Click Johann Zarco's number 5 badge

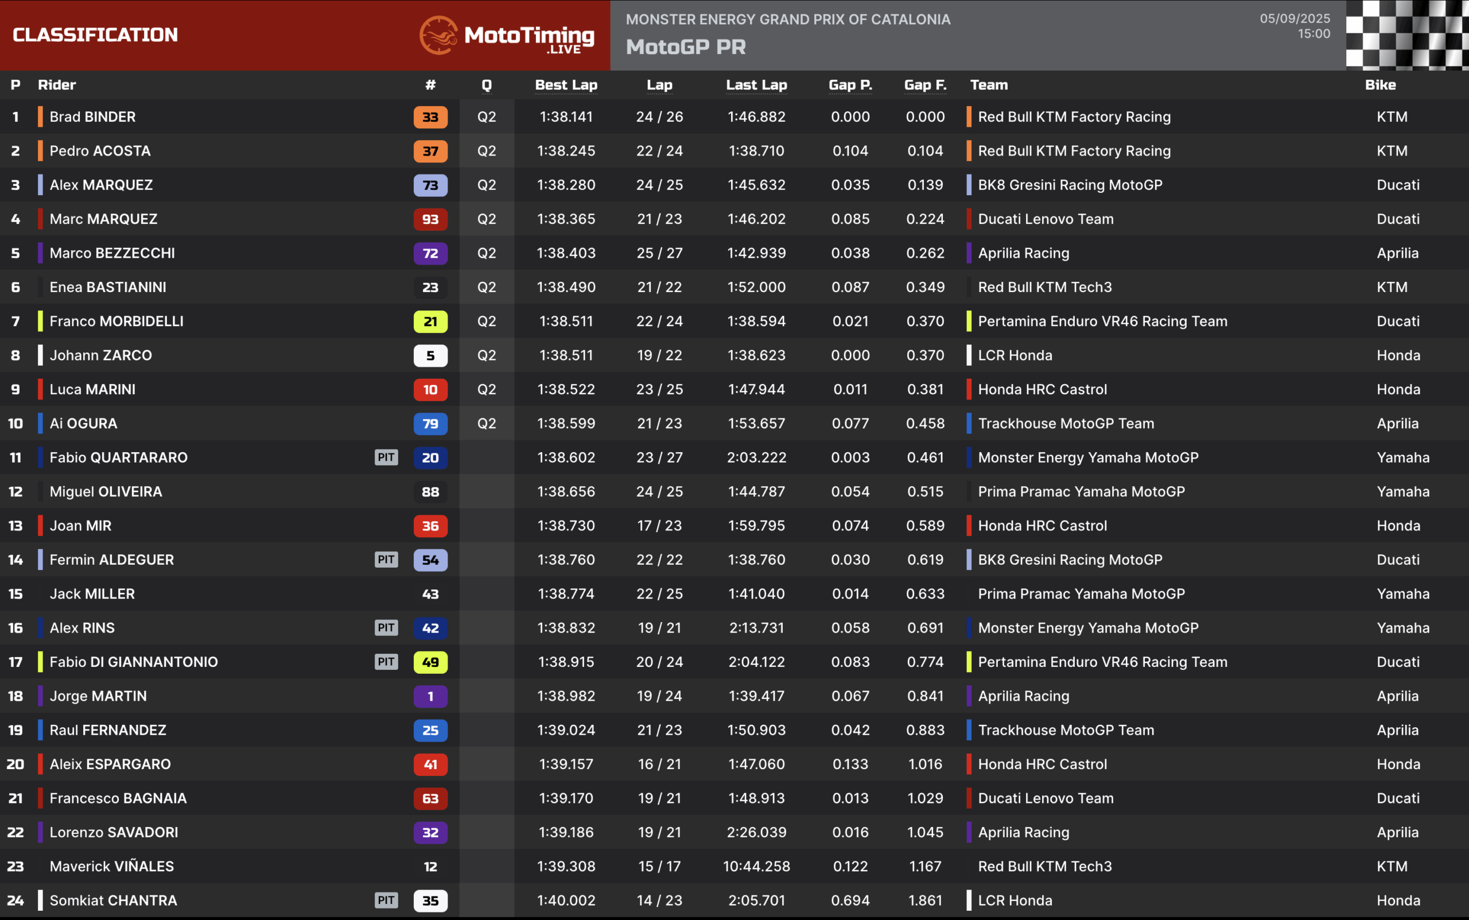pos(430,355)
